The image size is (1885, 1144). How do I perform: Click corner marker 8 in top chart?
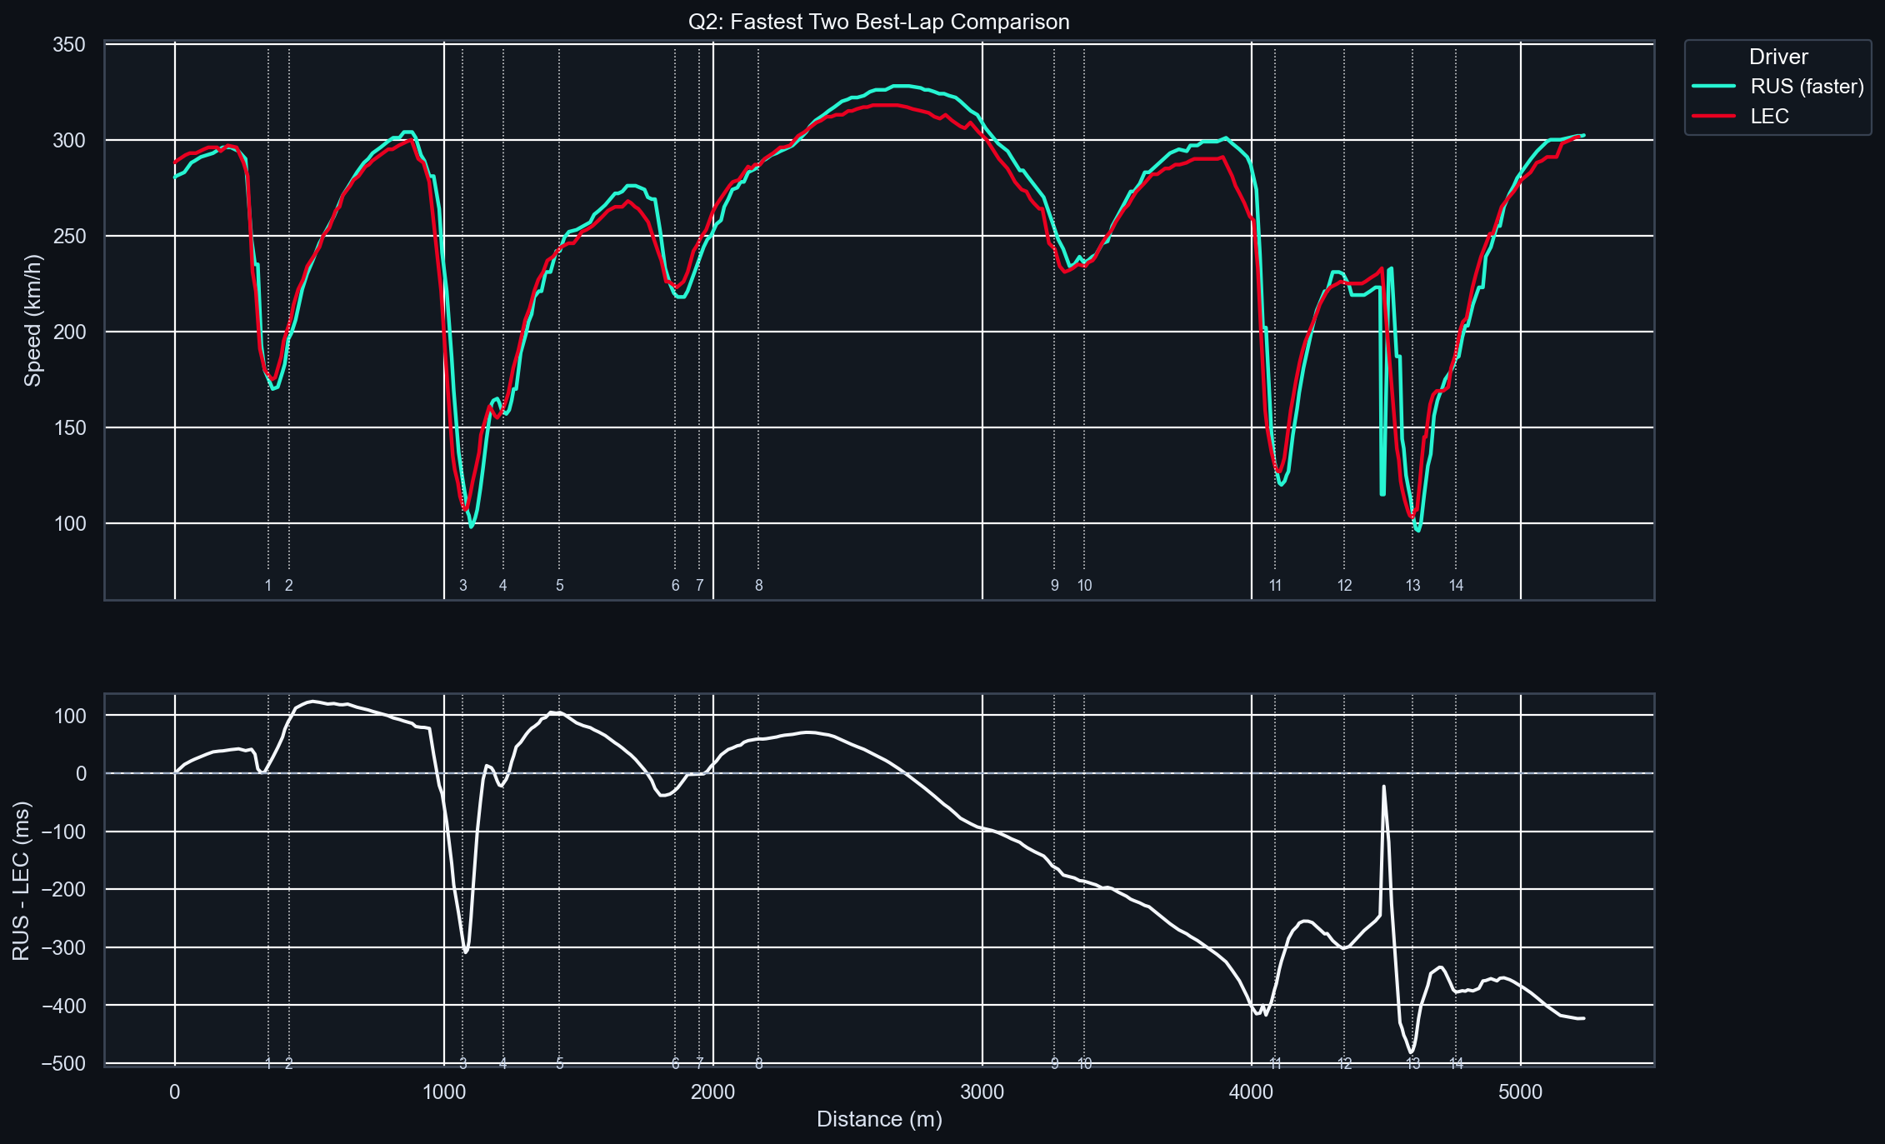pos(758,585)
